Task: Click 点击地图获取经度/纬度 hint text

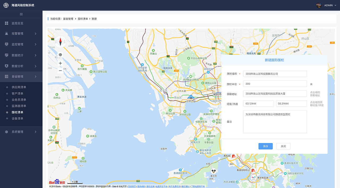Action: (x=317, y=104)
